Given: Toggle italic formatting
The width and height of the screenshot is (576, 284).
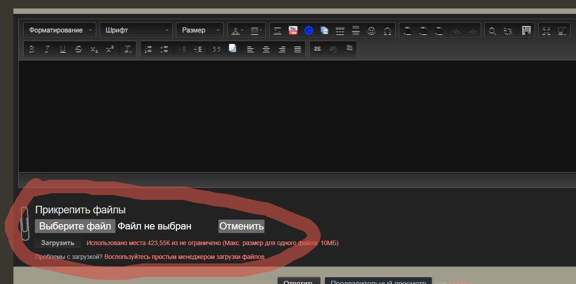Looking at the screenshot, I should coord(47,49).
